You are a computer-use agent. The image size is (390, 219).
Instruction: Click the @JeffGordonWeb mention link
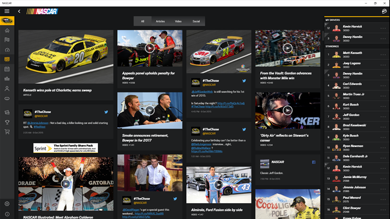202,92
